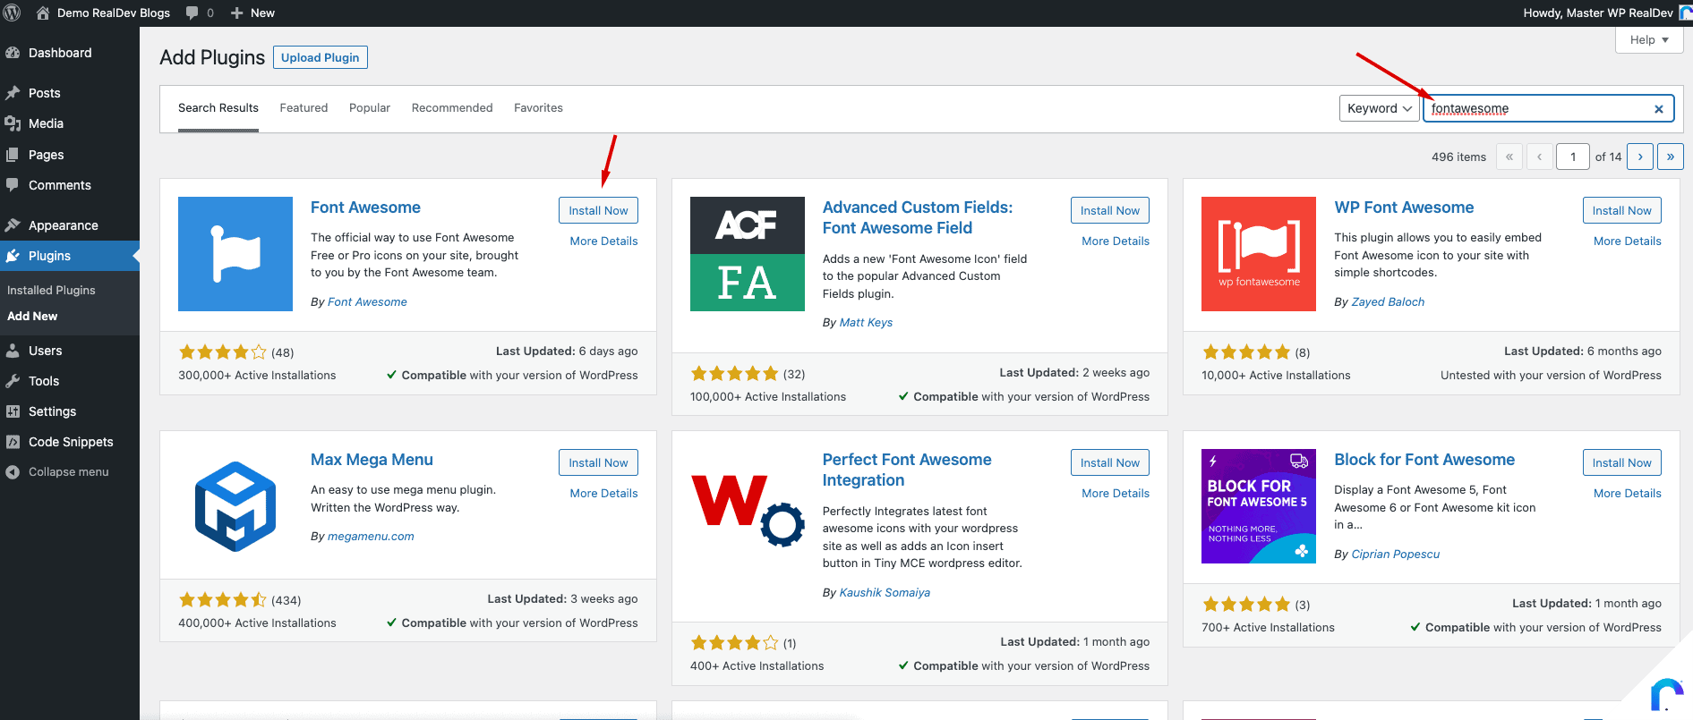Click the Upload Plugin button
1693x720 pixels.
320,57
